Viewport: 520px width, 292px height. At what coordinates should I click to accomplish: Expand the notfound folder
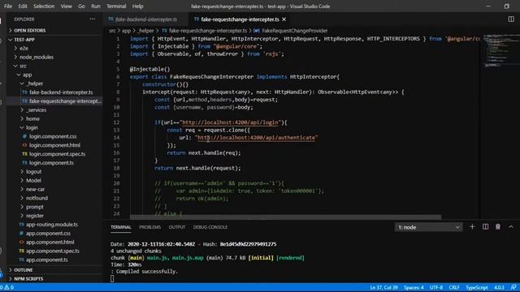tap(37, 198)
